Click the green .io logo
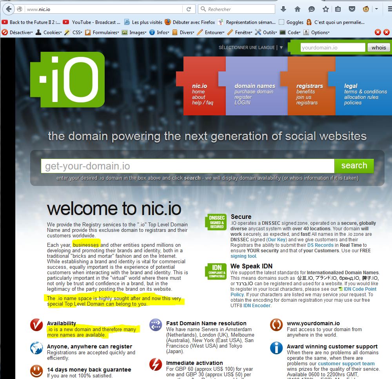The image size is (392, 379). coord(67,80)
